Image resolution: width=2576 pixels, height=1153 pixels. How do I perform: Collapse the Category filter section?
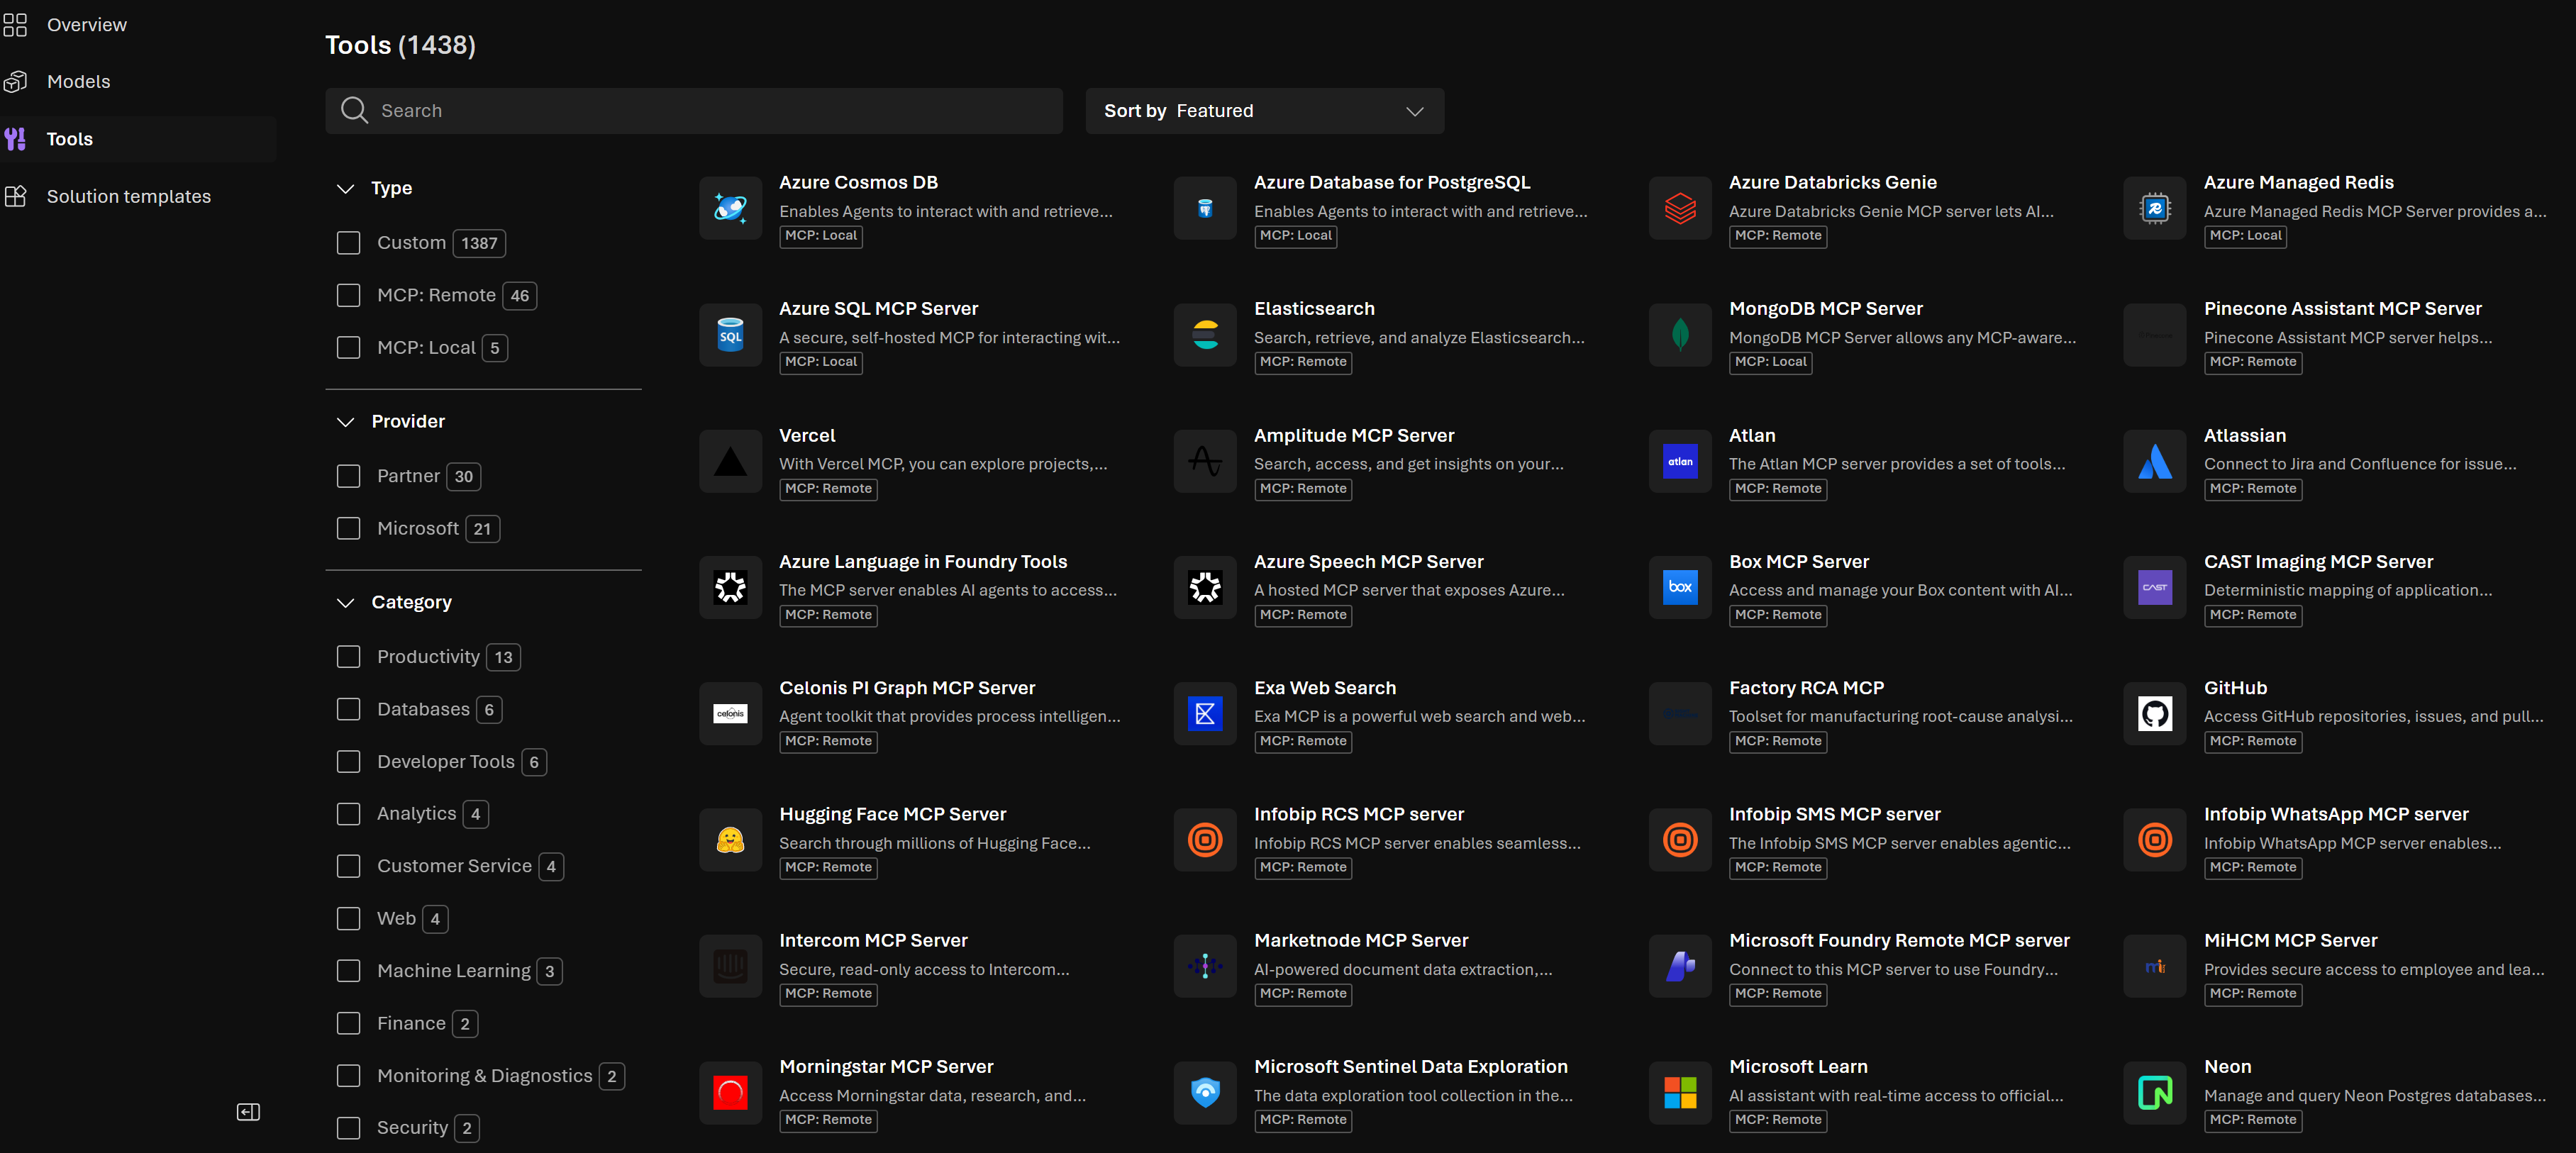tap(346, 603)
